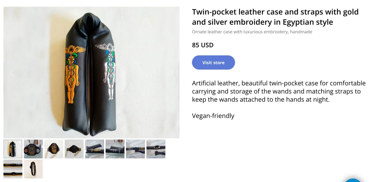Show fifth thumbnail with gold embroidery side

(95, 149)
